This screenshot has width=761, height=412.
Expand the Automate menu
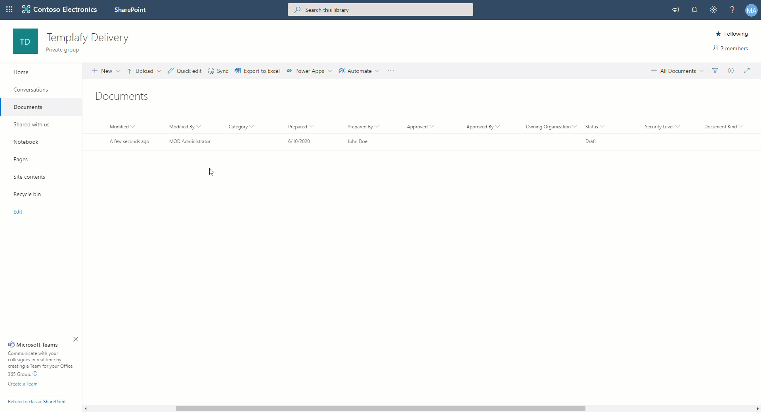pos(359,71)
